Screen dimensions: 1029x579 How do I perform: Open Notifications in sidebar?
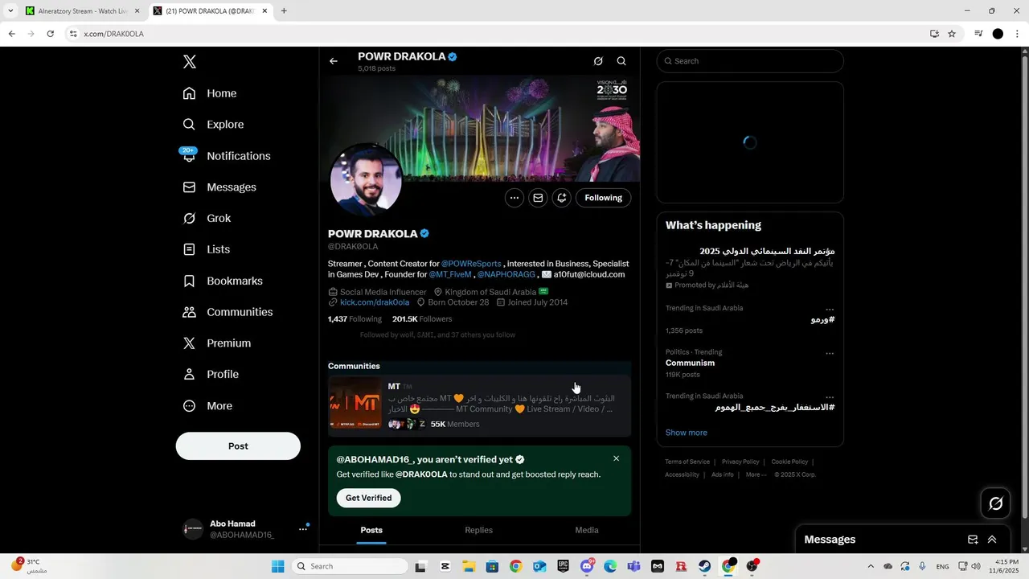click(227, 156)
